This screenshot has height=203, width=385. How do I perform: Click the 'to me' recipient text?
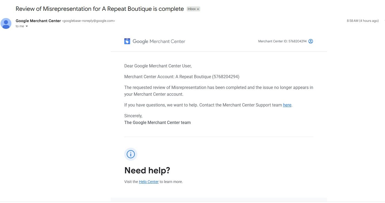[x=20, y=26]
